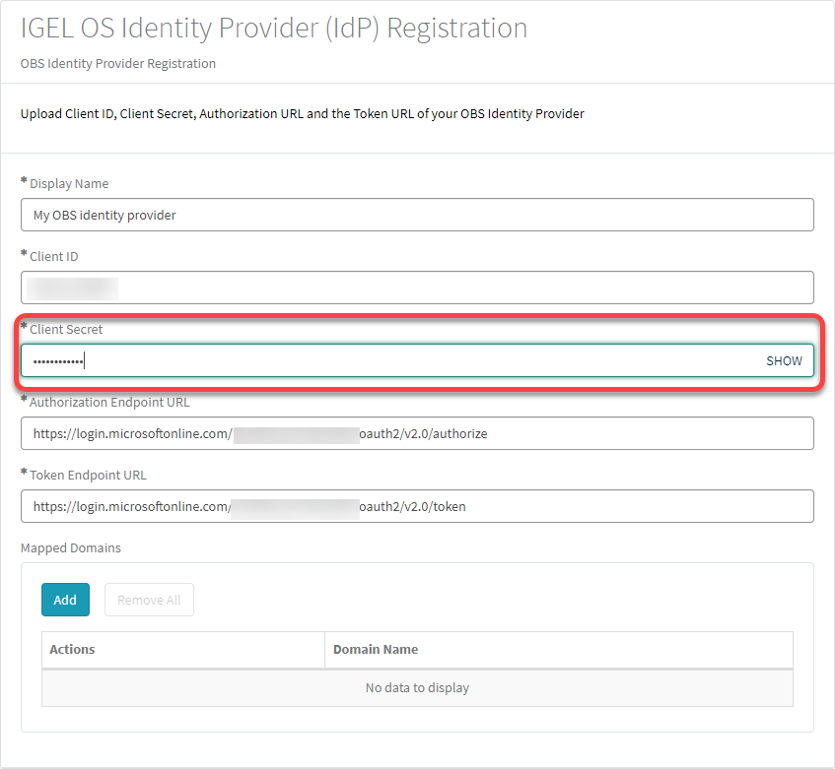Click the Client ID label
Screen dimensions: 835x769
(x=54, y=256)
